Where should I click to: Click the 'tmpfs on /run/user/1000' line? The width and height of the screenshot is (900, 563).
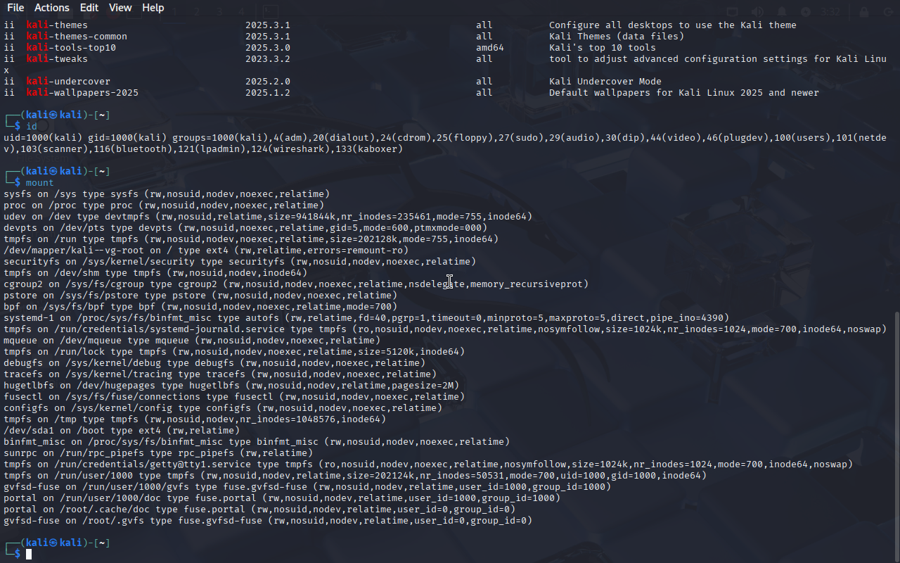tap(355, 476)
